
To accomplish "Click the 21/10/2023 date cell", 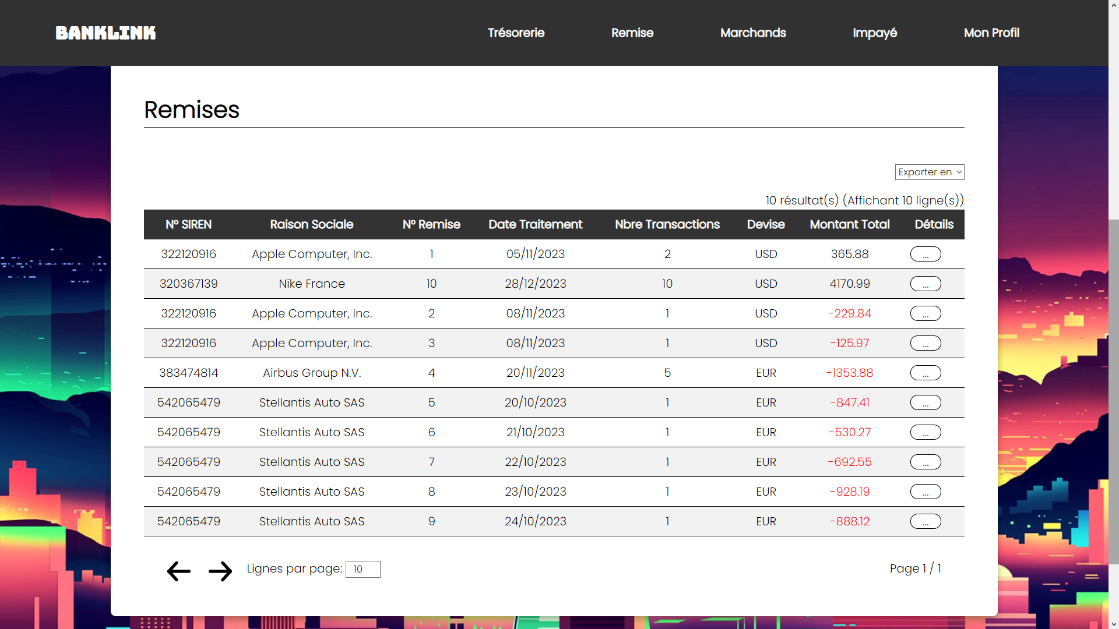I will 535,432.
